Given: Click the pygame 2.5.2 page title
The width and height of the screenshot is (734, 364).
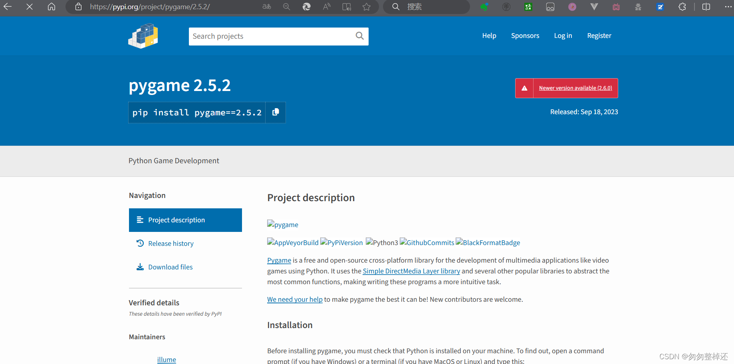Looking at the screenshot, I should pos(180,85).
